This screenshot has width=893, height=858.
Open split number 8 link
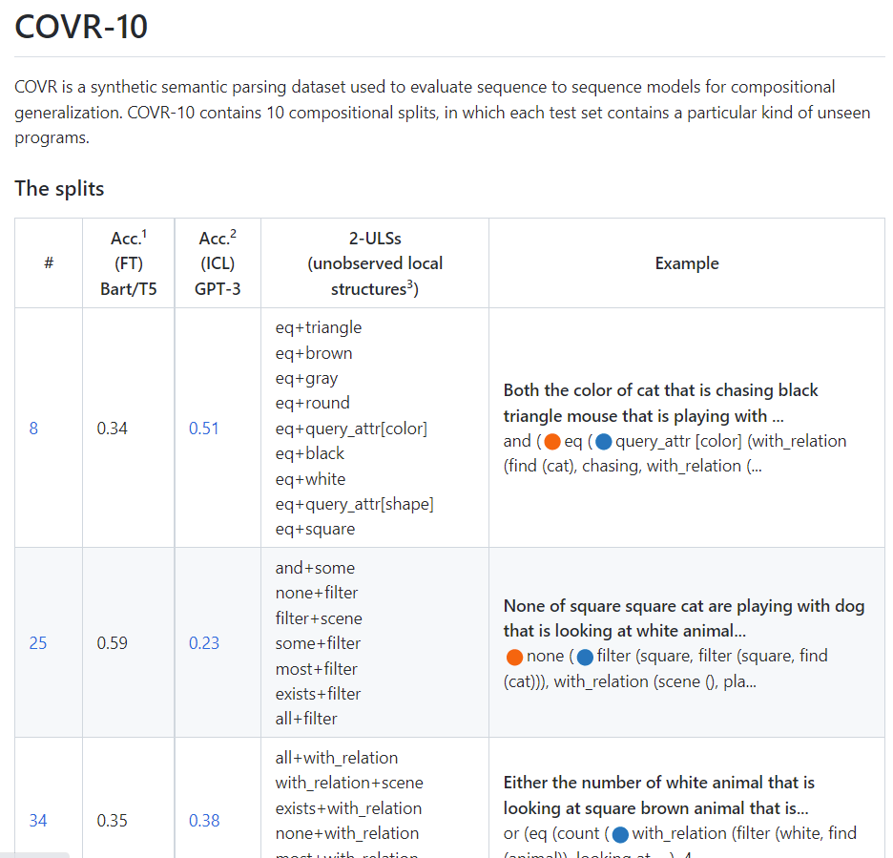tap(33, 428)
